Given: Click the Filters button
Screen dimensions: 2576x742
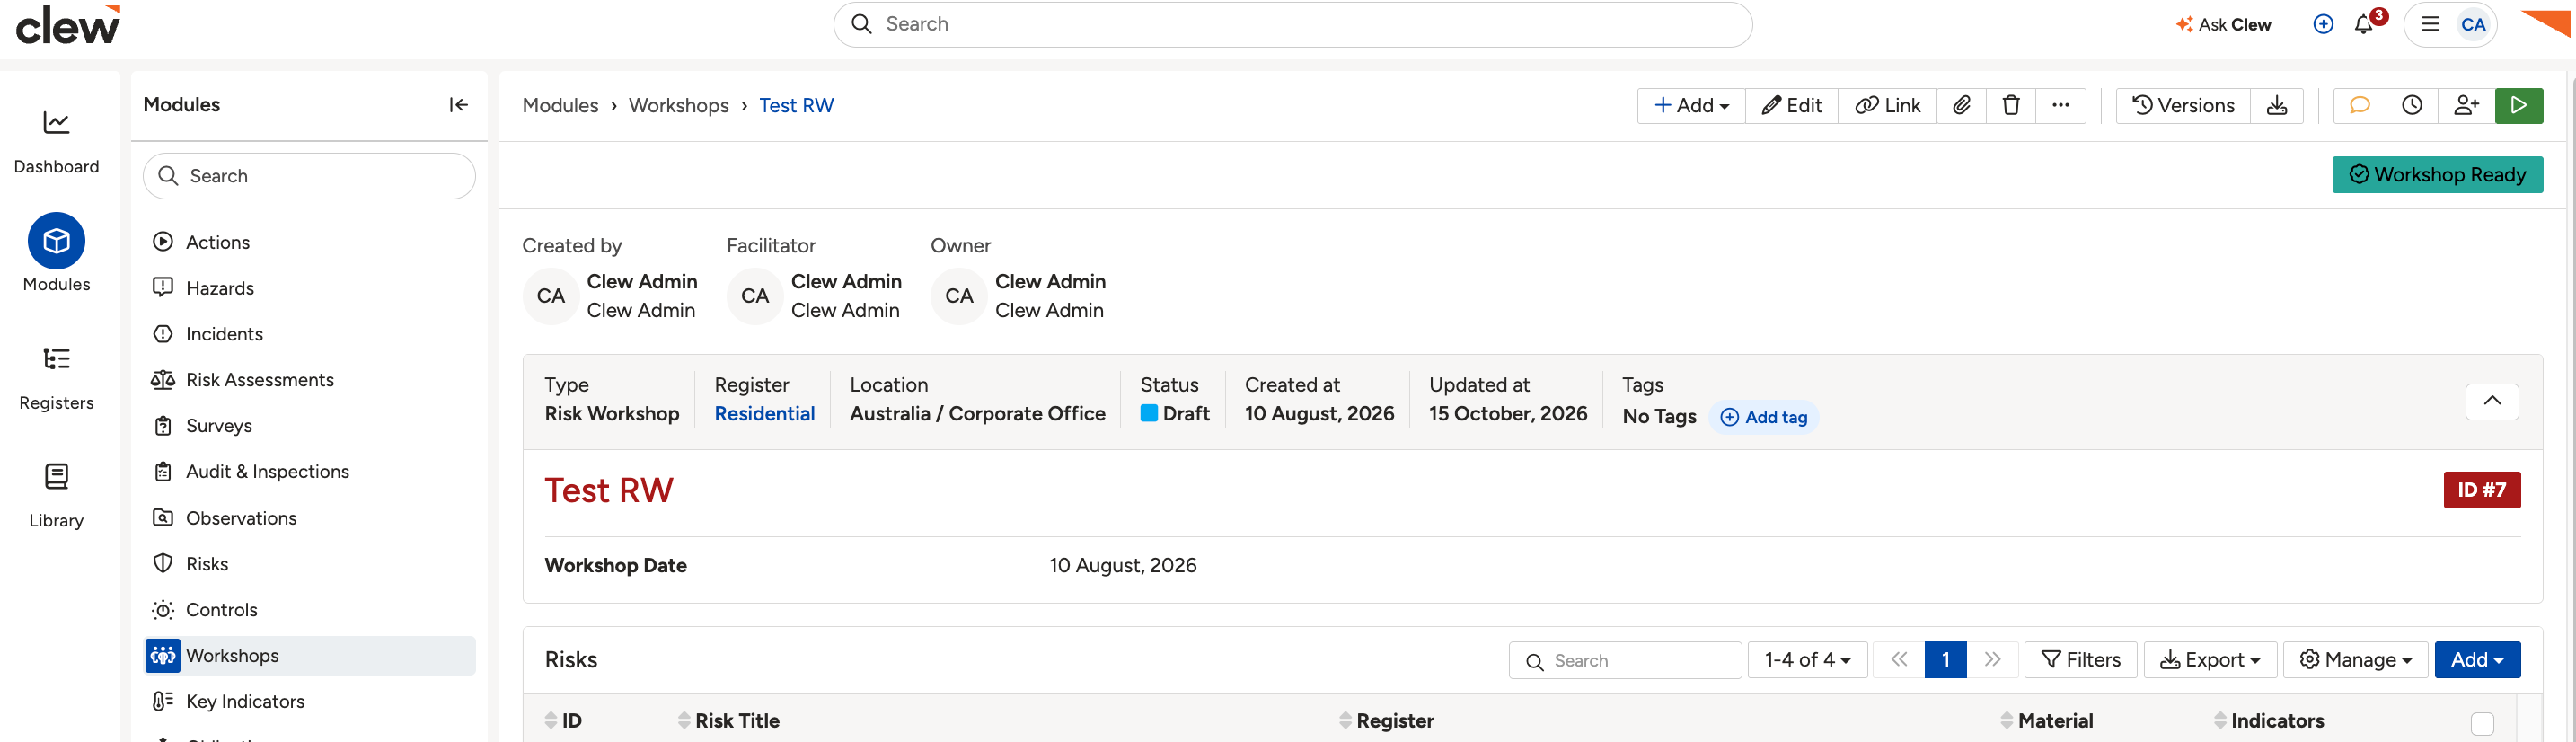Looking at the screenshot, I should tap(2080, 660).
